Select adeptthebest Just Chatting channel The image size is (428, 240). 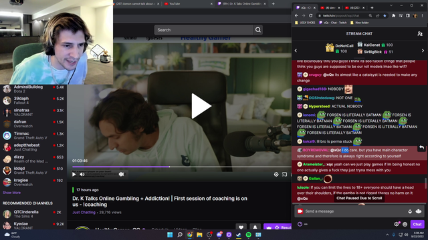[33, 147]
